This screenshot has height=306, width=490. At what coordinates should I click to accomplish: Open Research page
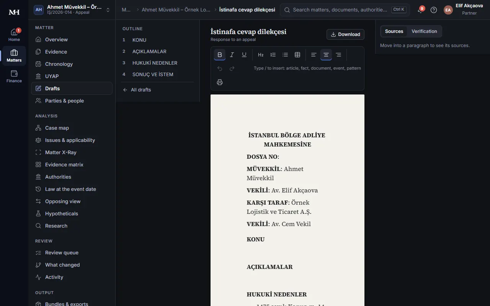(72, 226)
